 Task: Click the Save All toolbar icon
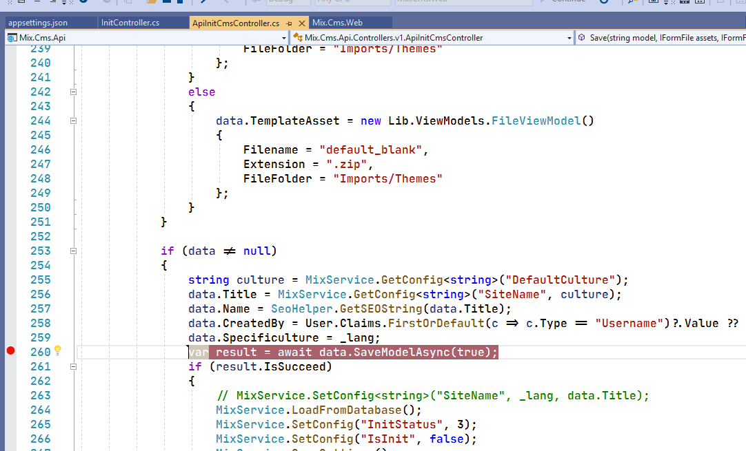click(181, 2)
